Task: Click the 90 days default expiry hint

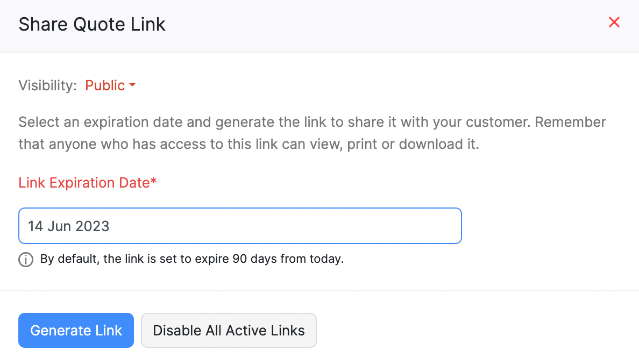Action: [x=191, y=259]
